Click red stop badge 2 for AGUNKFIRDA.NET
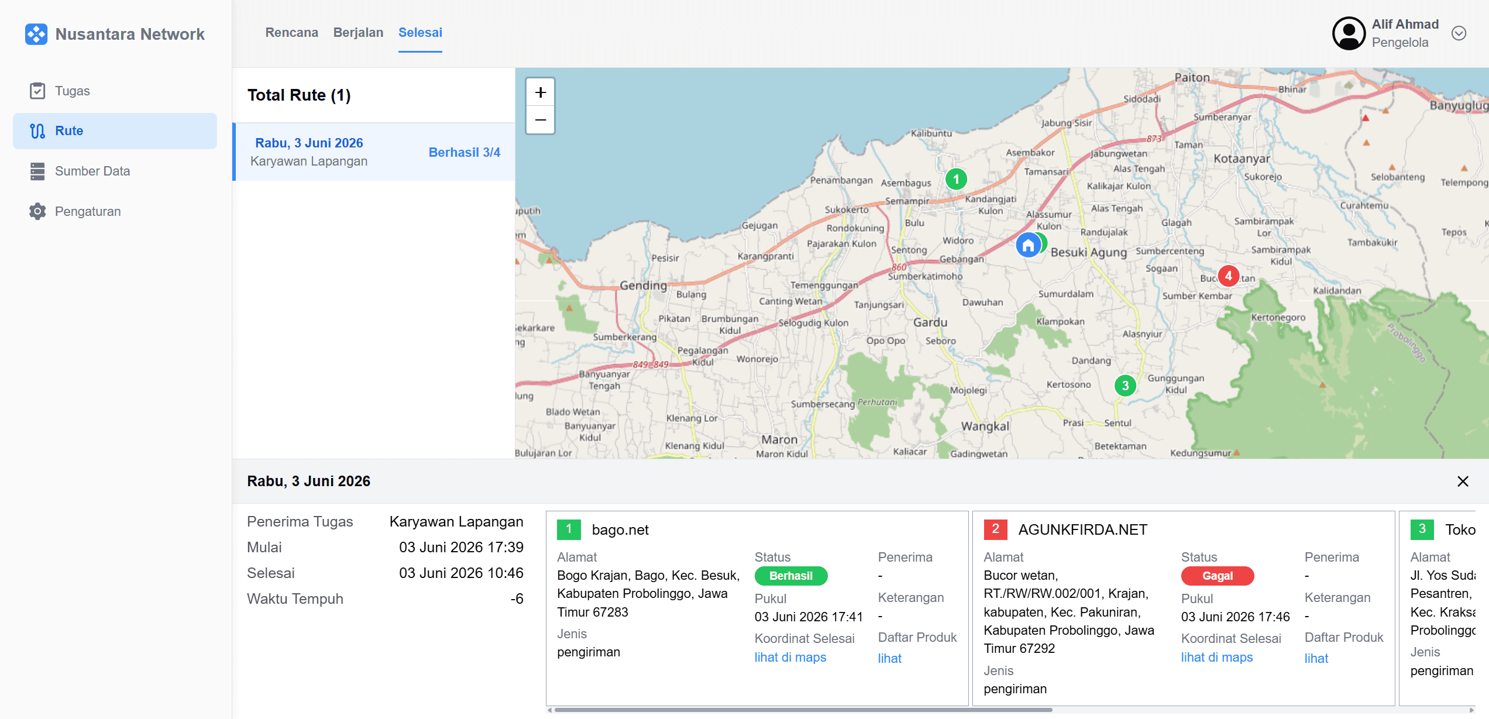The height and width of the screenshot is (719, 1489). [995, 529]
